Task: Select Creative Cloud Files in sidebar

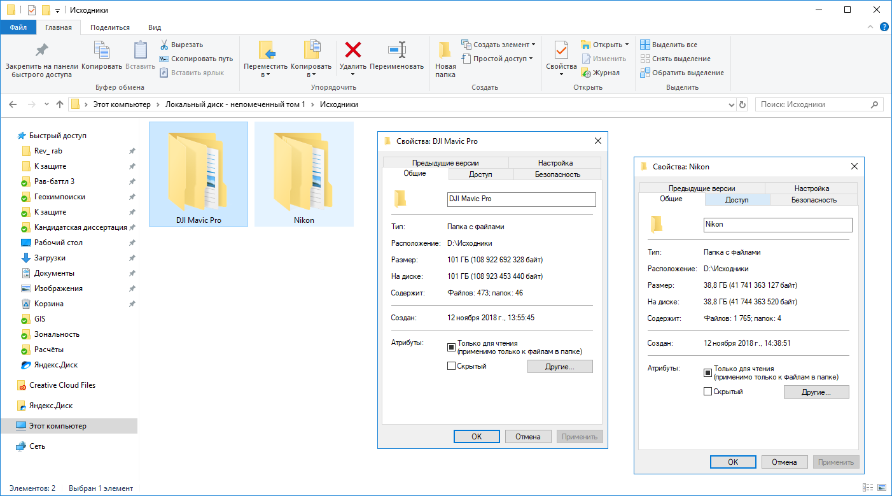Action: (62, 385)
